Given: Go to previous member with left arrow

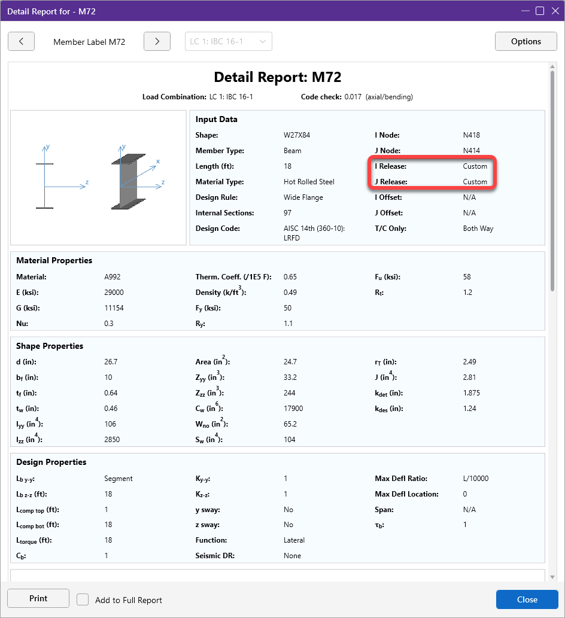Looking at the screenshot, I should coord(21,41).
